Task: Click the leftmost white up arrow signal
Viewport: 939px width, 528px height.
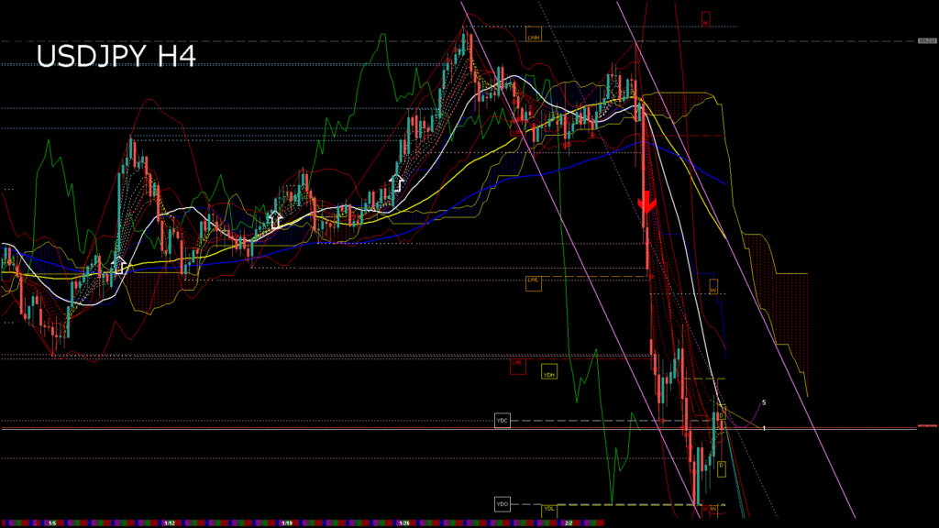Action: tap(118, 265)
